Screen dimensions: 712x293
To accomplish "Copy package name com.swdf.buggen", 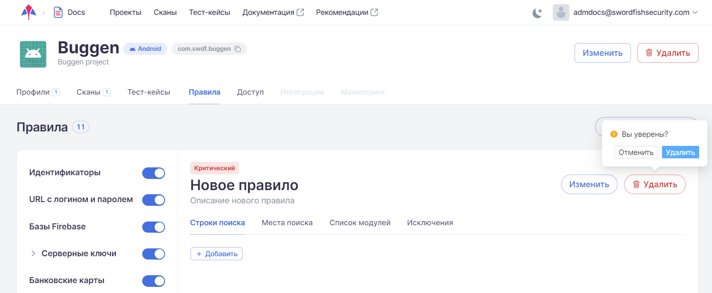I will point(238,49).
